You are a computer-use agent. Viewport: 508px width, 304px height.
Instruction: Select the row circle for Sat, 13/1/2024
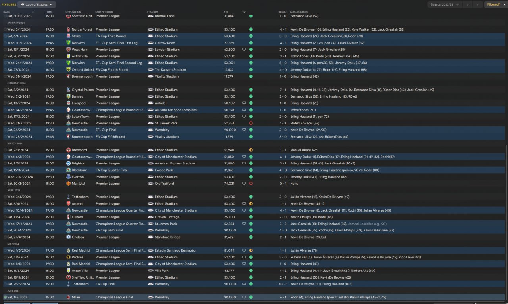(x=5, y=50)
